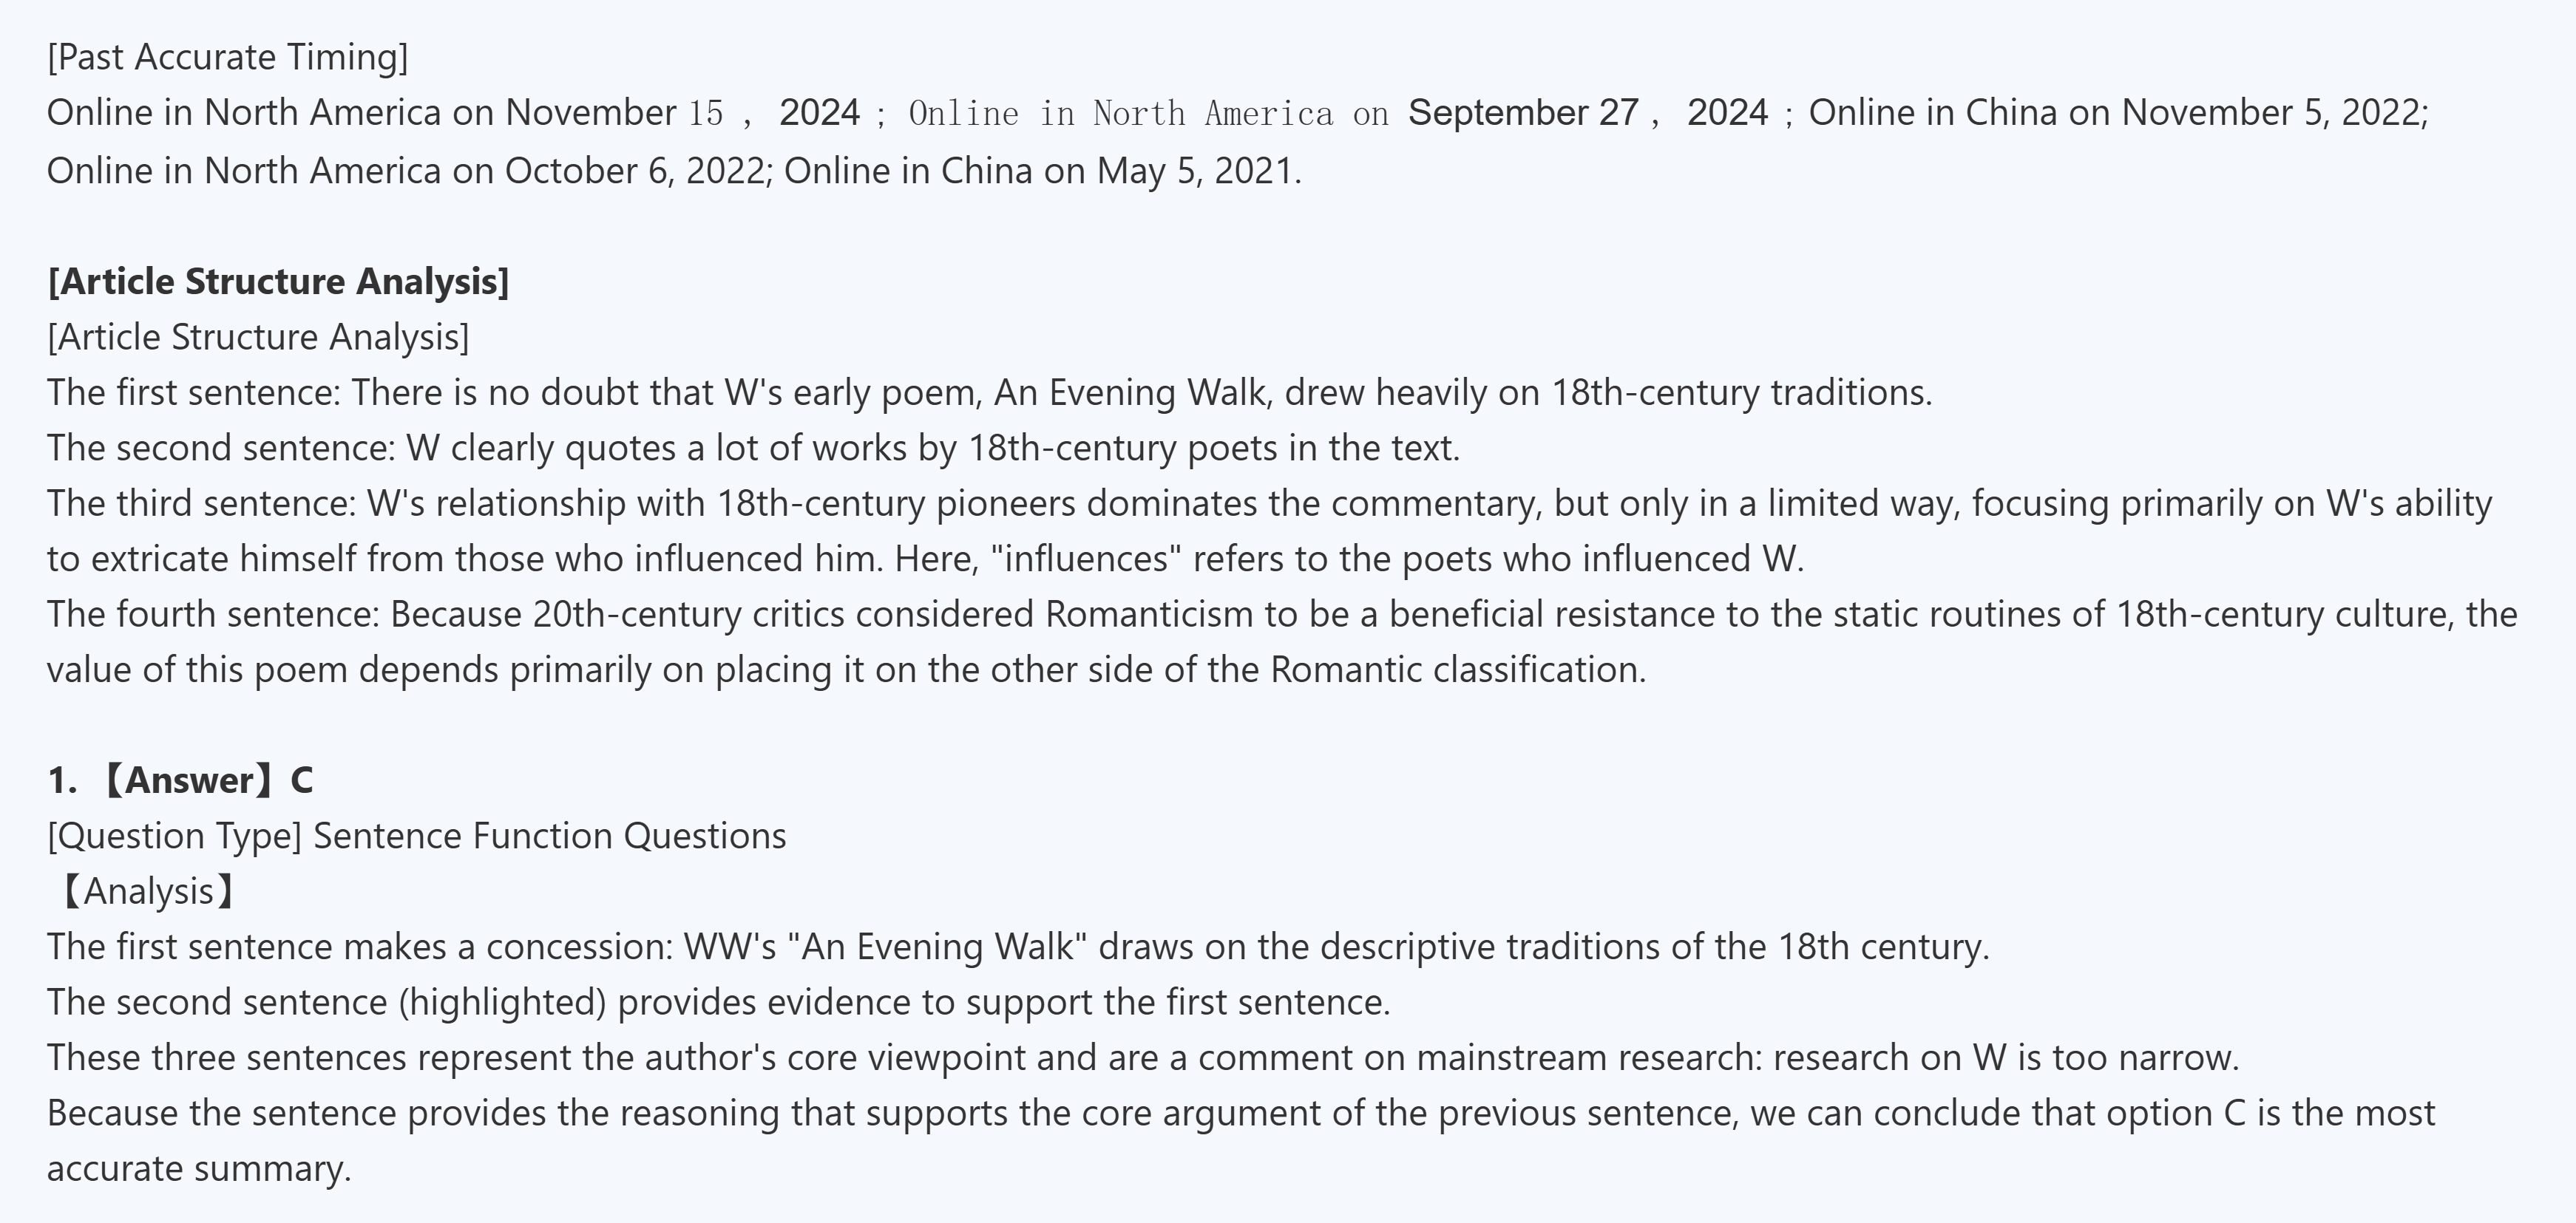2576x1223 pixels.
Task: Click "Online in North America on October 6, 2022"
Action: point(405,171)
